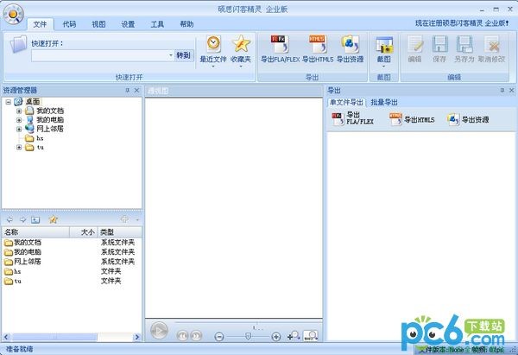Click the 现在注册硕思闪客精灵 企业版 link
Viewport: 518px width, 355px height.
[461, 23]
